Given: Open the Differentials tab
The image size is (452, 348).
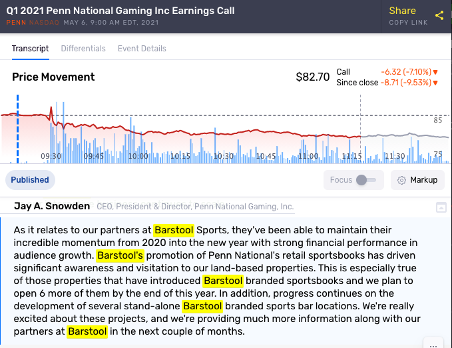Looking at the screenshot, I should (83, 49).
